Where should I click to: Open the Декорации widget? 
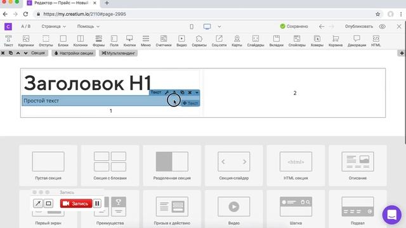[357, 41]
